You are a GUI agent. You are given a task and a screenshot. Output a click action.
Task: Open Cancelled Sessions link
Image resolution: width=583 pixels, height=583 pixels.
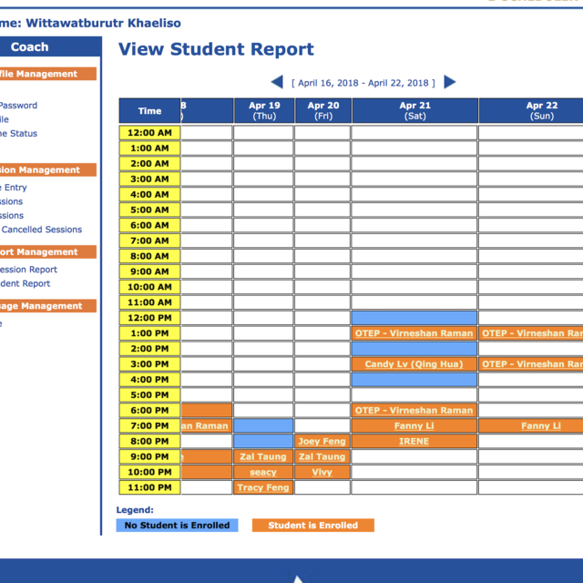click(42, 230)
